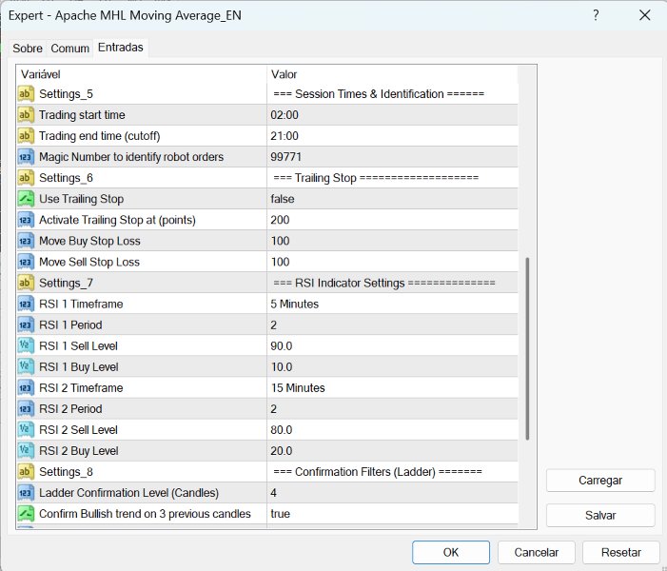This screenshot has height=571, width=667.
Task: Toggle Confirm Bullish trend value true
Action: pos(392,514)
